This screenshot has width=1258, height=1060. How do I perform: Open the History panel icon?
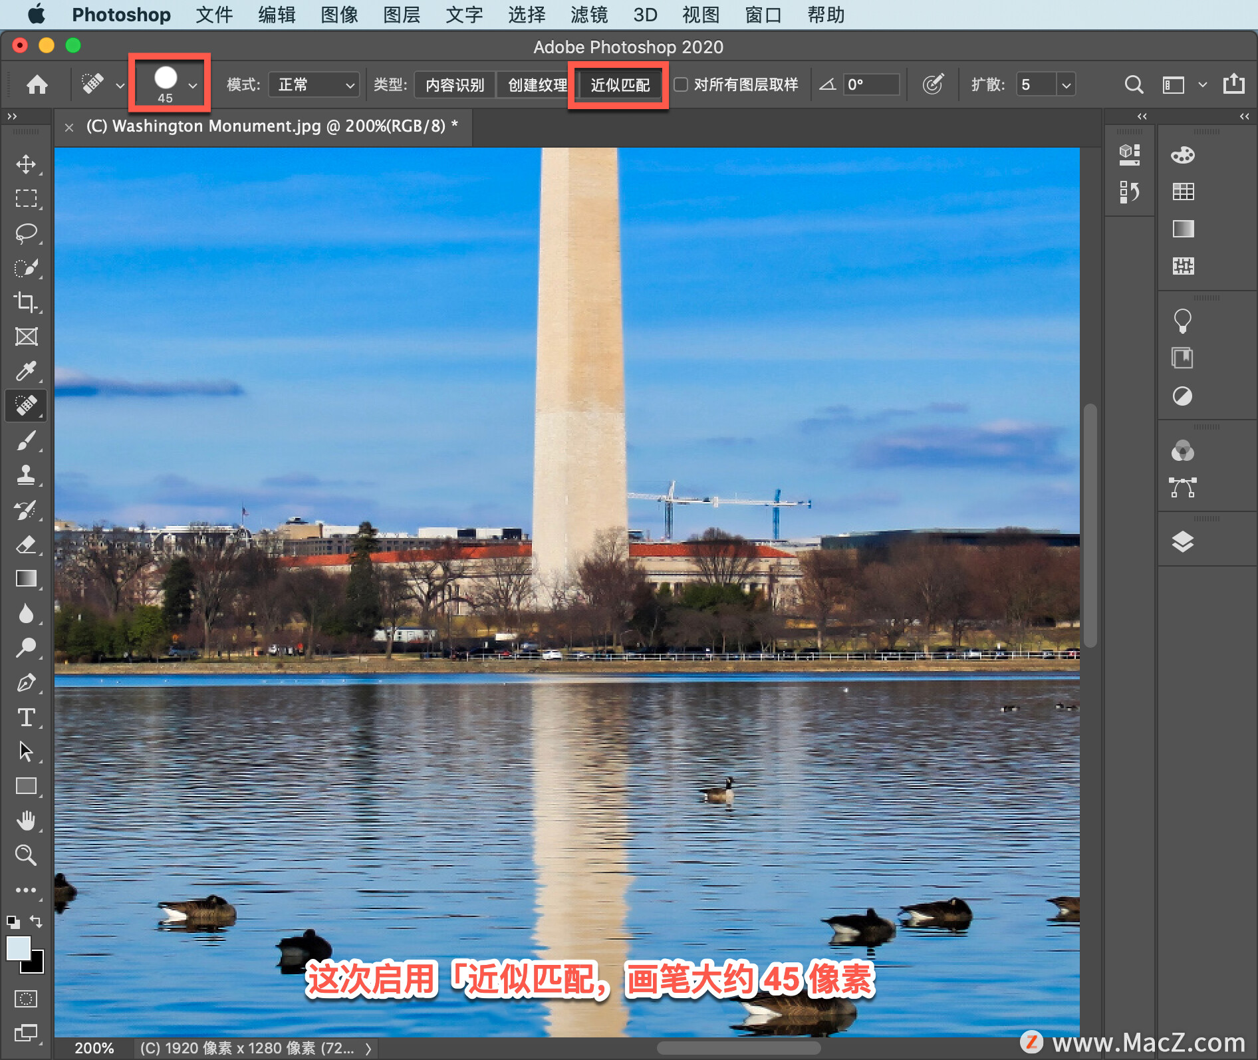tap(1130, 192)
